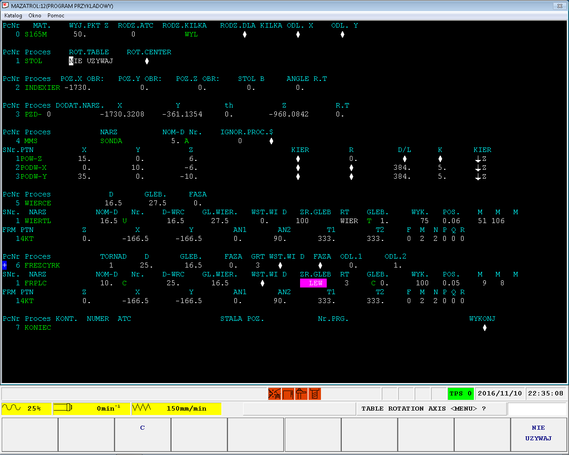Select the INDEXIER process on line 2
The image size is (569, 455).
coord(42,88)
